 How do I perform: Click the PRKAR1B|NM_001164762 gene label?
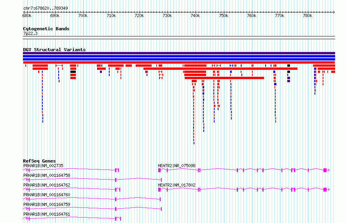pyautogui.click(x=47, y=185)
